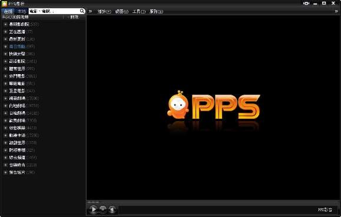Mute audio with the speaker button

tap(112, 209)
